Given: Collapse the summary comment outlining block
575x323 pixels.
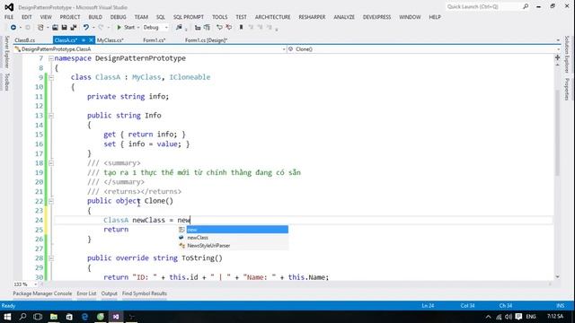Looking at the screenshot, I should tap(51, 163).
